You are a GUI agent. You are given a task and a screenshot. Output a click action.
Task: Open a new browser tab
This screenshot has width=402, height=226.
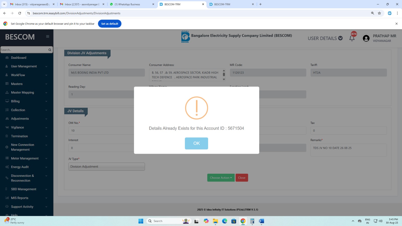261,4
